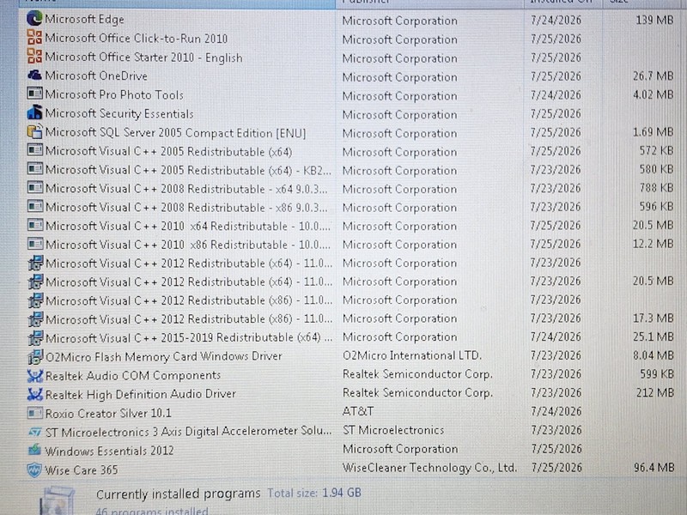Select the "Roxio Creator Silver 10.1" name
The width and height of the screenshot is (687, 515).
click(x=109, y=413)
